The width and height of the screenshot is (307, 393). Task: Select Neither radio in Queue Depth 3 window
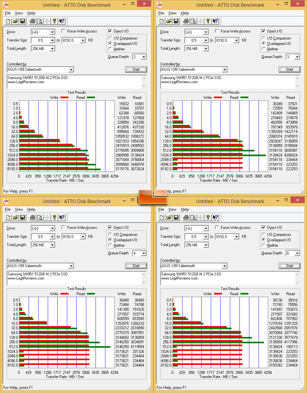pyautogui.click(x=264, y=49)
